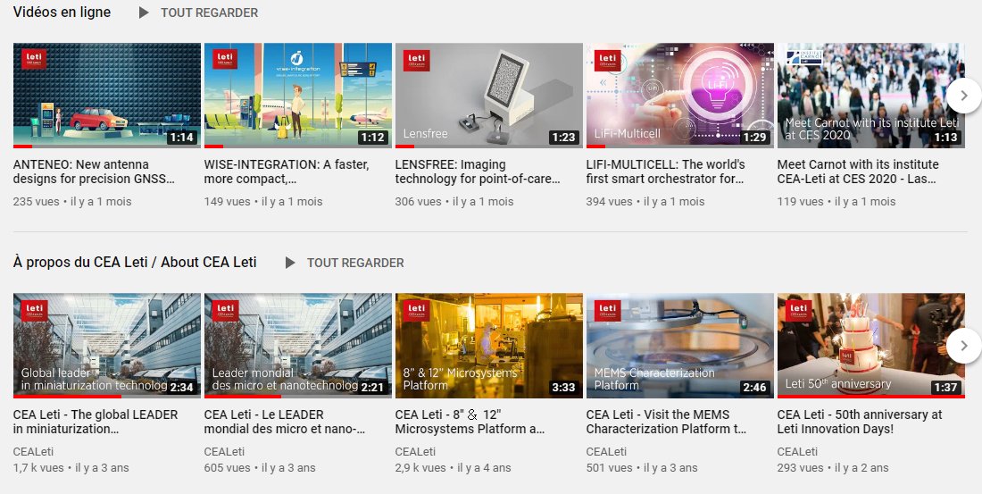Viewport: 982px width, 494px height.
Task: Click title CEA Leti - 8" & 12" Microsystems
Action: pyautogui.click(x=470, y=422)
